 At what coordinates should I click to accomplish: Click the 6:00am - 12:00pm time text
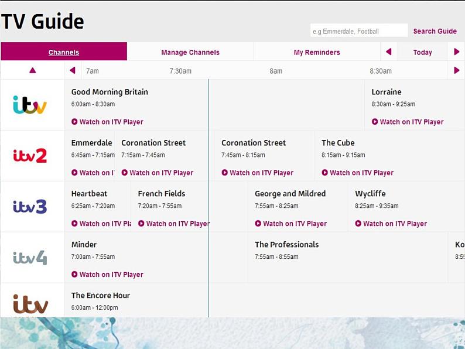click(x=95, y=308)
